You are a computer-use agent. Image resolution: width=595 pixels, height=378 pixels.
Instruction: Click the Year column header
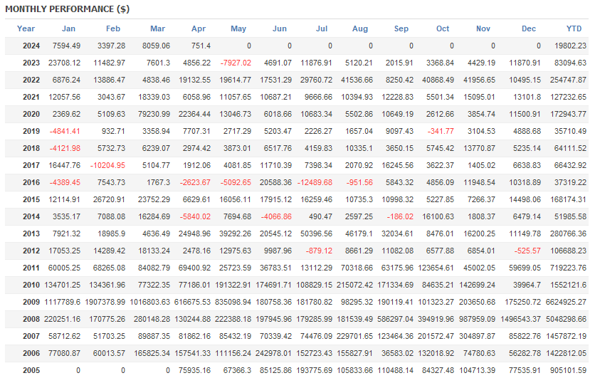[x=26, y=28]
